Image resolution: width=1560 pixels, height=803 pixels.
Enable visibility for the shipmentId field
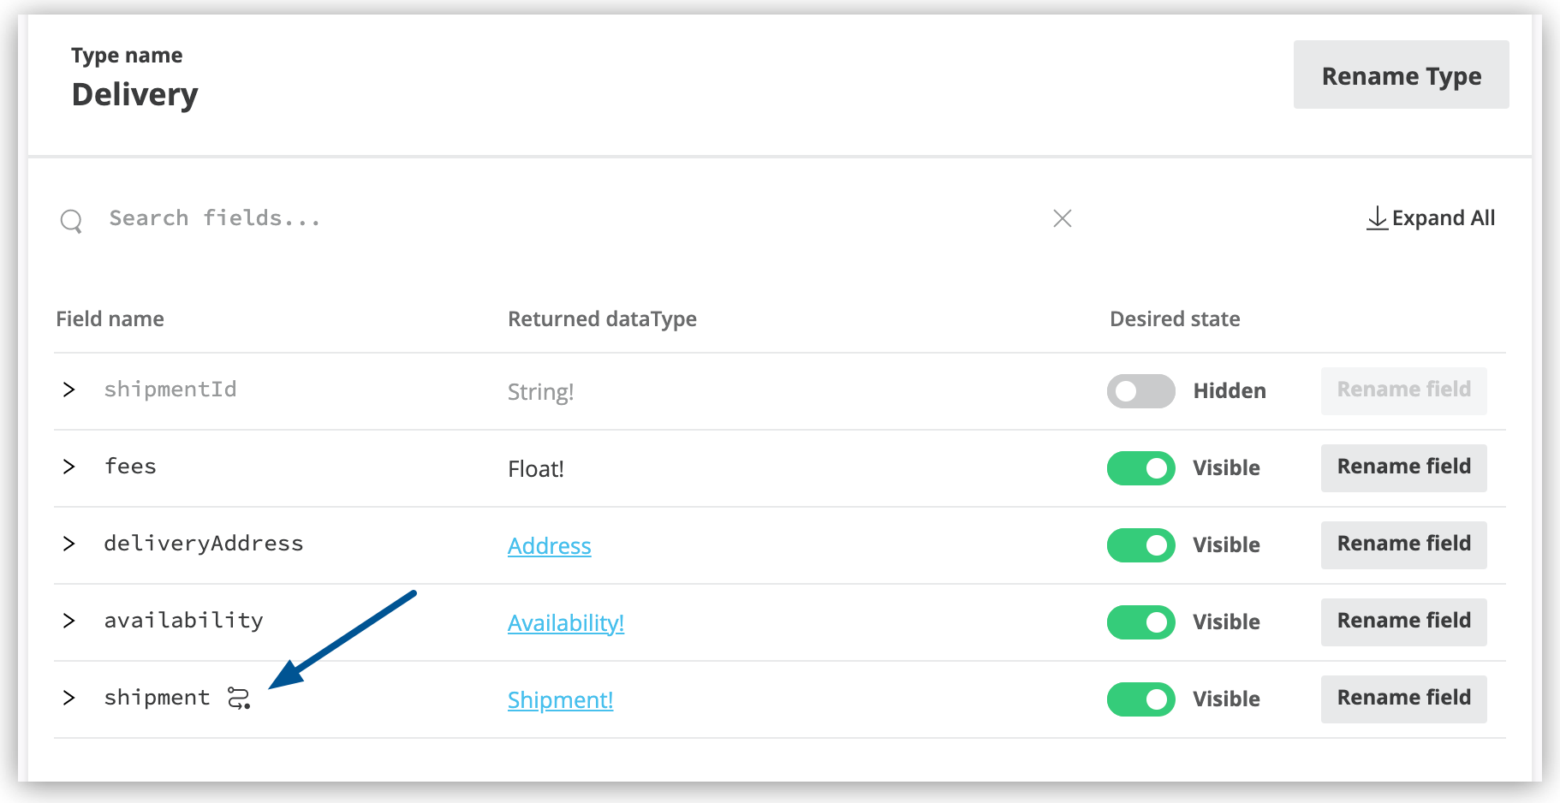tap(1140, 390)
